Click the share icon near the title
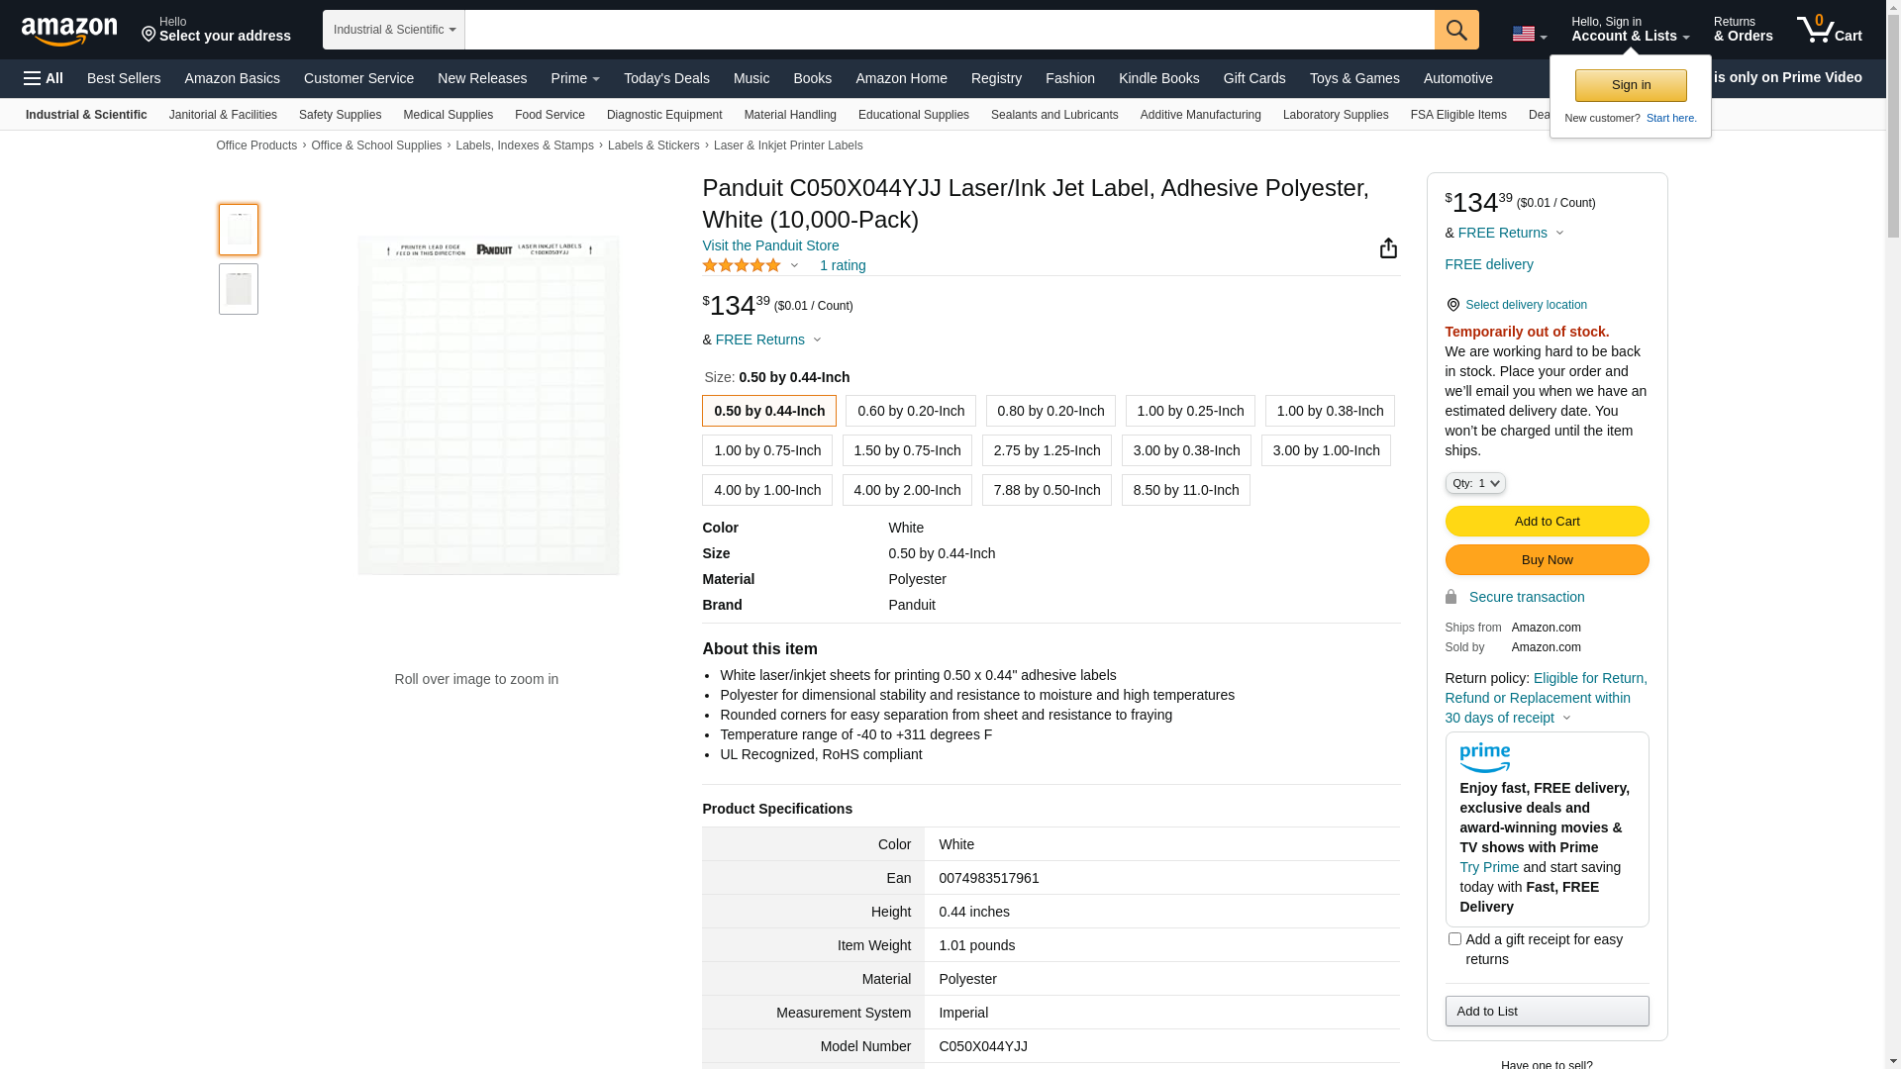 (x=1388, y=248)
